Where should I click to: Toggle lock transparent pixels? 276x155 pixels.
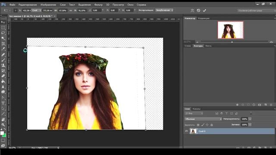[198, 125]
